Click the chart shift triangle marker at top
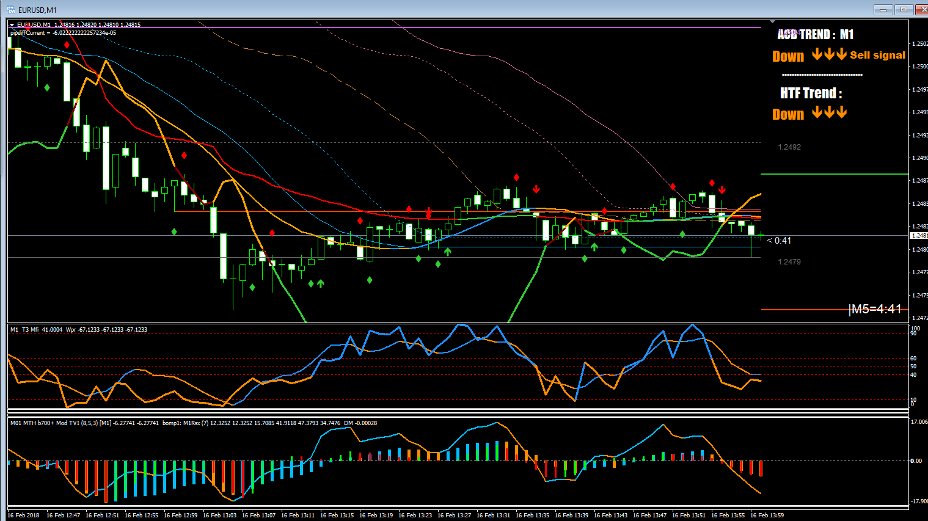The image size is (928, 521). (773, 21)
